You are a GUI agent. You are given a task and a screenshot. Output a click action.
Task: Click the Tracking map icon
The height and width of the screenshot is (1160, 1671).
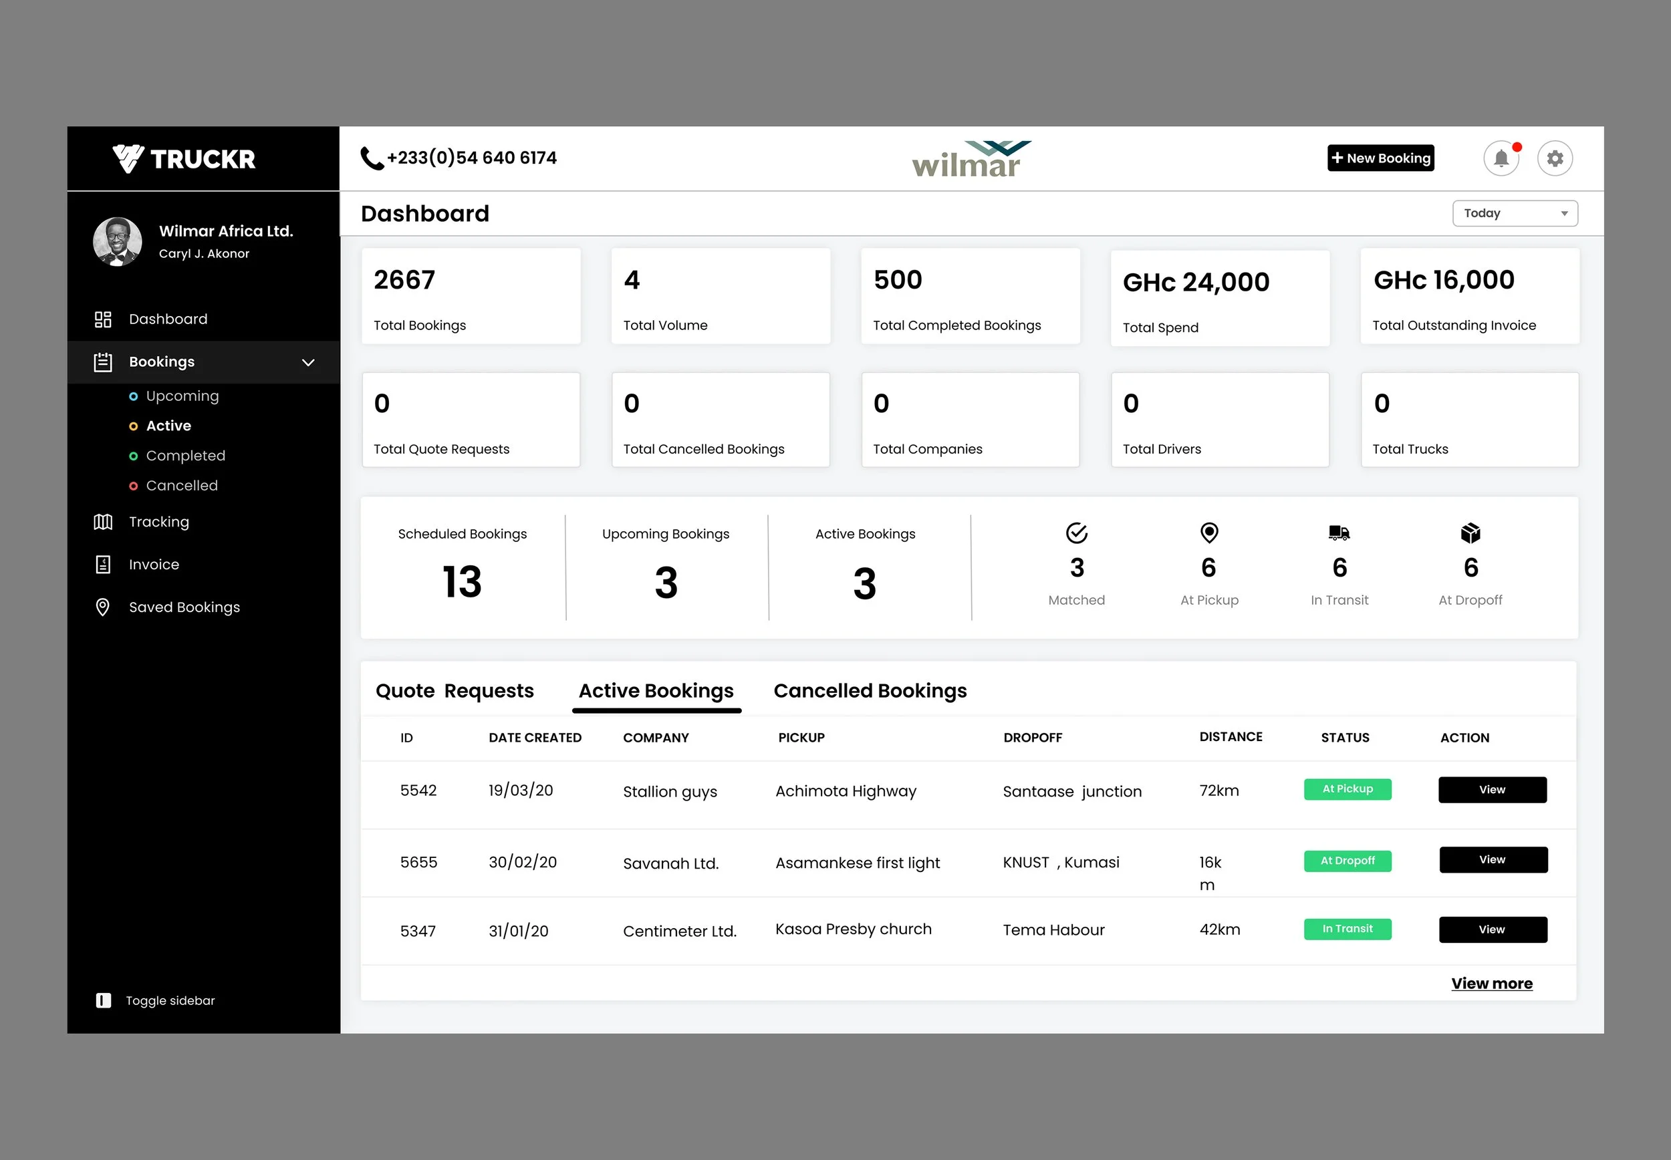point(103,522)
